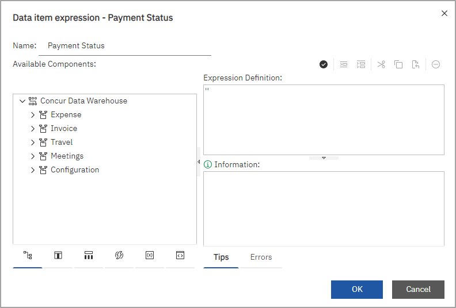
Task: Open the Data Items tab icon
Action: click(x=58, y=255)
